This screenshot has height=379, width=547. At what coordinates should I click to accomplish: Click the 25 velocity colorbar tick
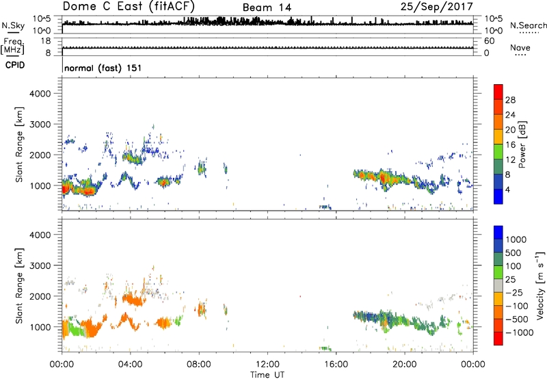click(x=510, y=280)
